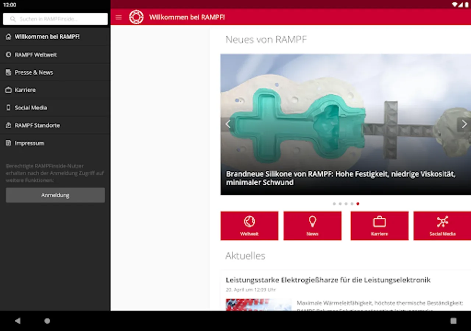Click the Anmeldung button
The image size is (471, 331).
point(55,195)
